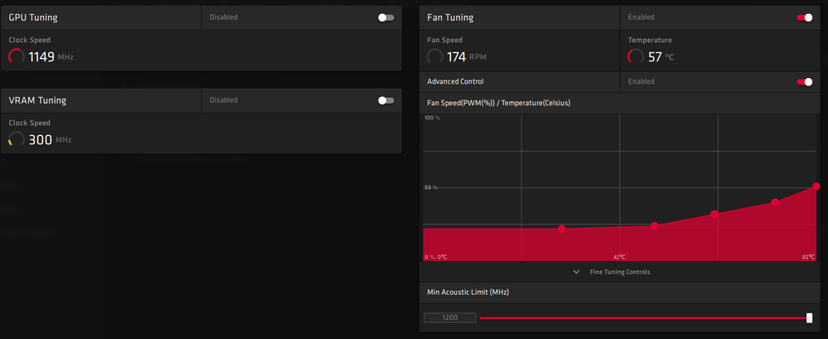Screen dimensions: 828x339
Task: Click the temperature gauge icon
Action: pyautogui.click(x=636, y=56)
